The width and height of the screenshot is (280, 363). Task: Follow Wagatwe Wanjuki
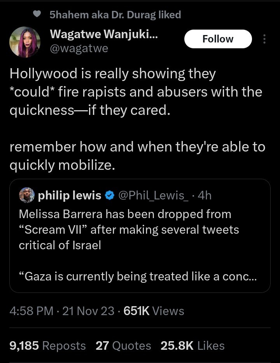click(x=218, y=39)
